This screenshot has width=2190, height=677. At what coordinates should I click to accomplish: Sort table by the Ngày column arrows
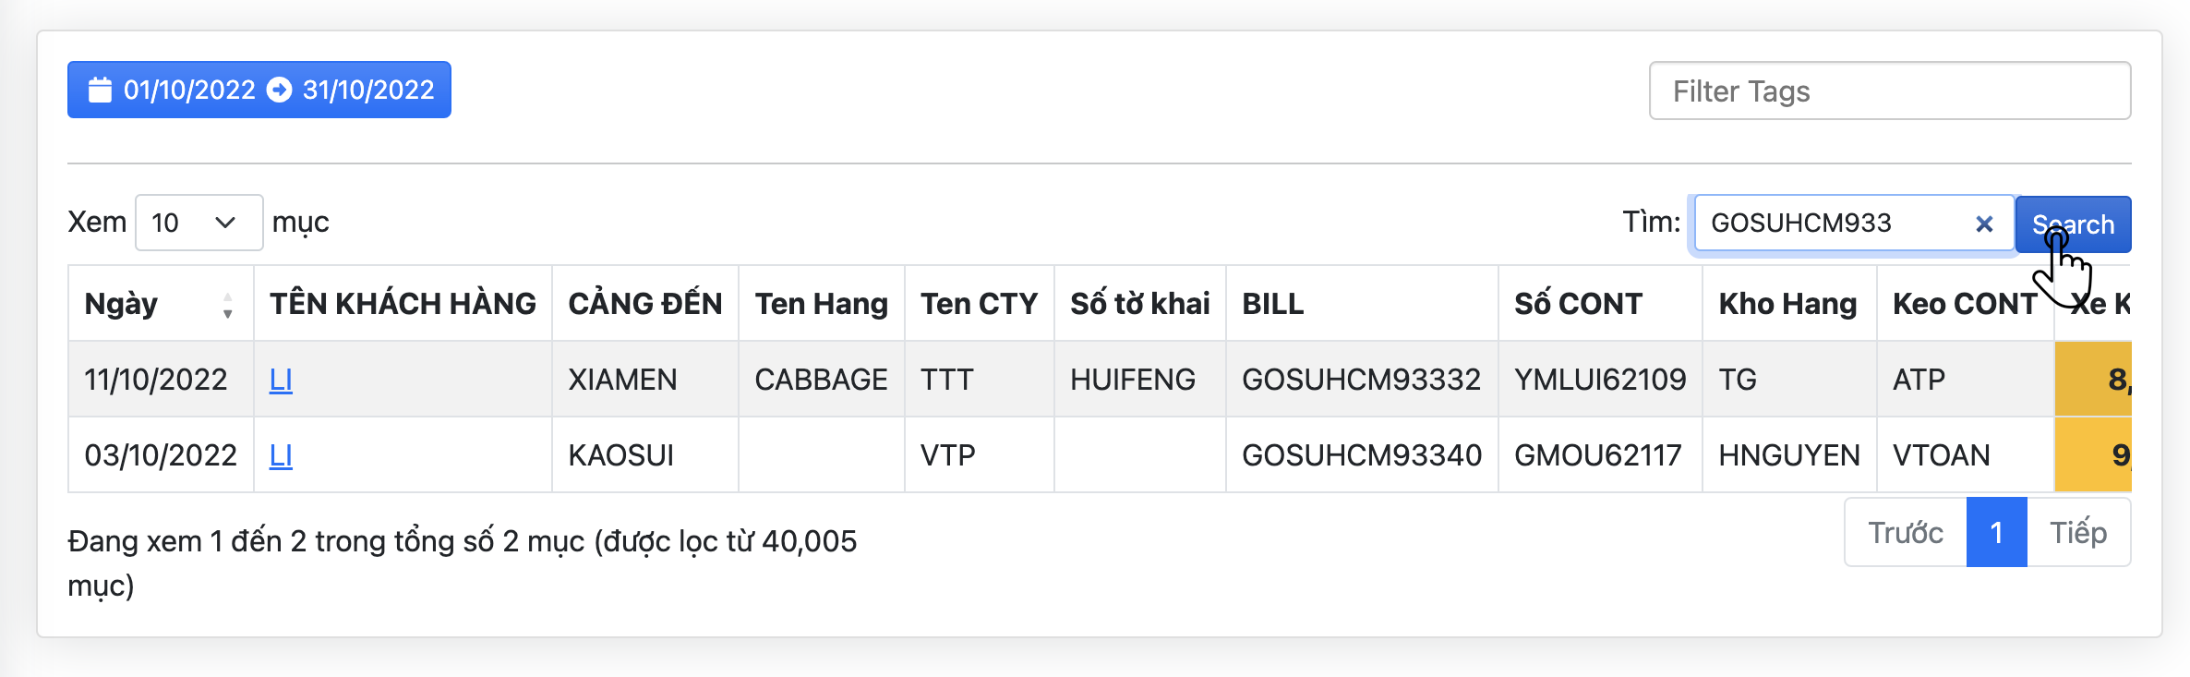click(x=227, y=305)
